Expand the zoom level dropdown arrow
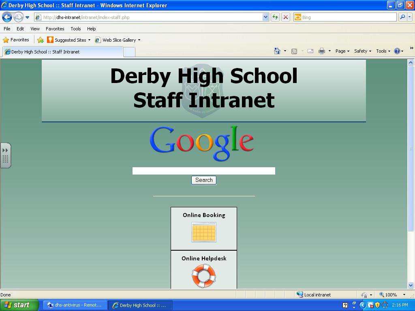Image resolution: width=415 pixels, height=311 pixels. click(x=404, y=295)
